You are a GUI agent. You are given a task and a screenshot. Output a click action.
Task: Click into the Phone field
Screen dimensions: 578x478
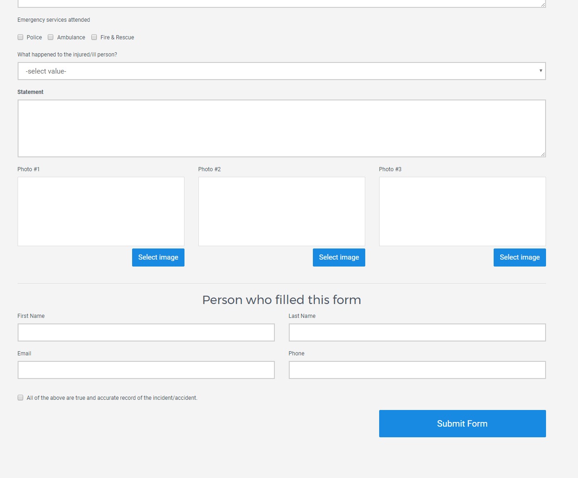pos(417,370)
